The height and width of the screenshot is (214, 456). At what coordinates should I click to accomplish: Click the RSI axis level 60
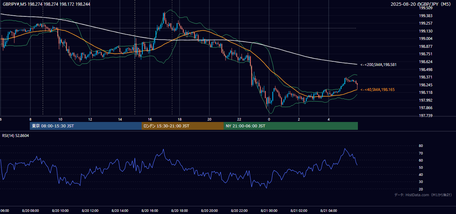pyautogui.click(x=421, y=160)
